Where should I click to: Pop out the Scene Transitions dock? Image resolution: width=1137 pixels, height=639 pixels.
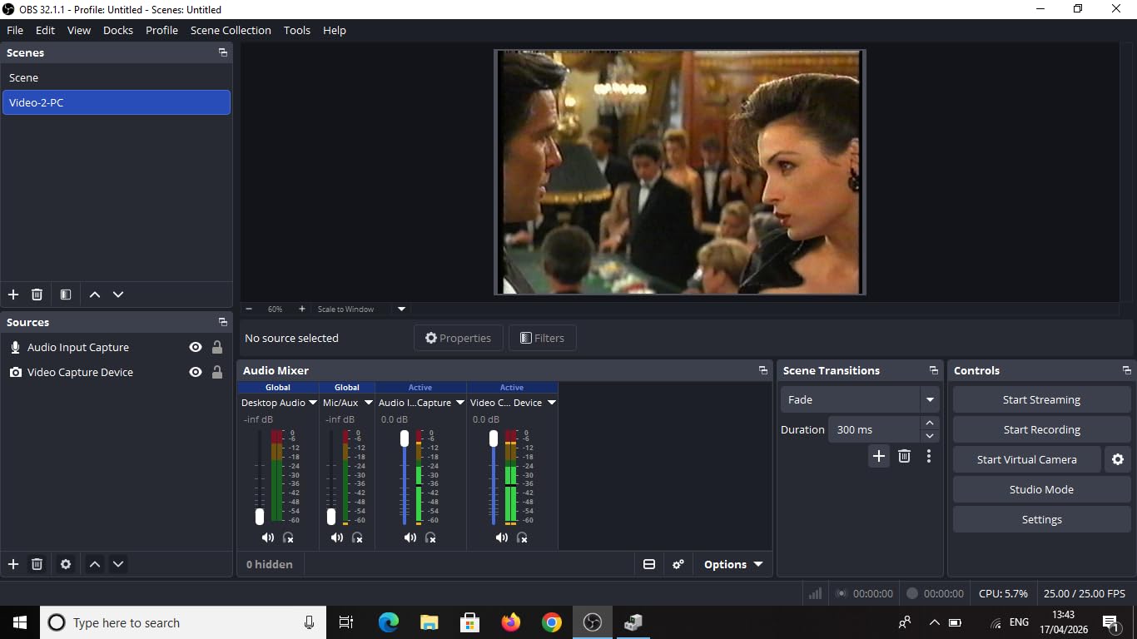pyautogui.click(x=934, y=370)
